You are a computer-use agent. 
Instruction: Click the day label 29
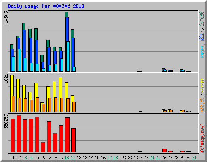click(182, 158)
